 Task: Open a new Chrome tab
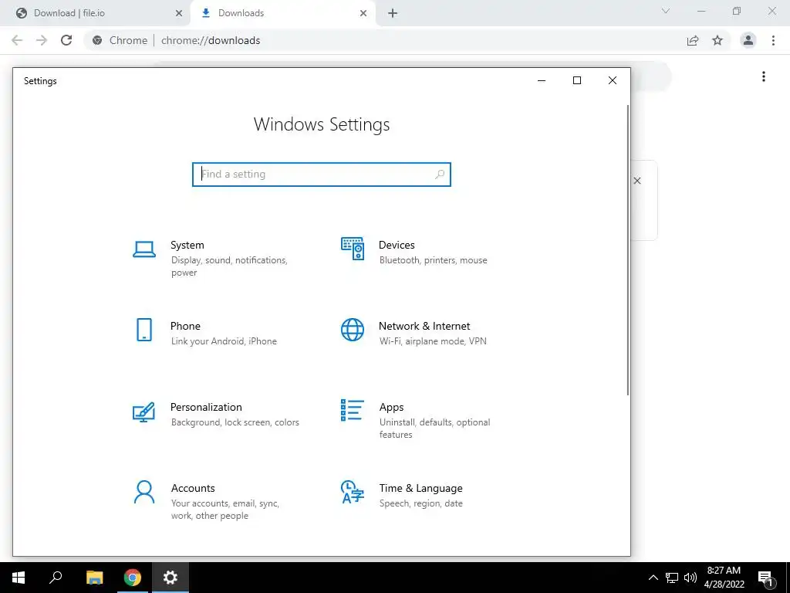[x=393, y=14]
